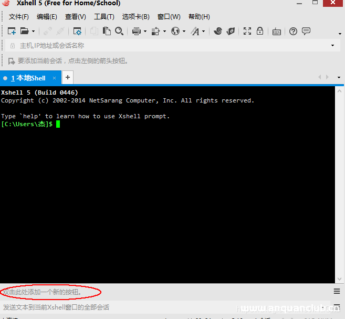This screenshot has width=345, height=319.
Task: Expand the color scheme dropdown arrow
Action: pos(164,31)
